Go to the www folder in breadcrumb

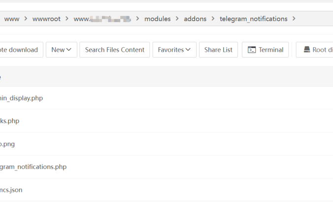[x=11, y=19]
